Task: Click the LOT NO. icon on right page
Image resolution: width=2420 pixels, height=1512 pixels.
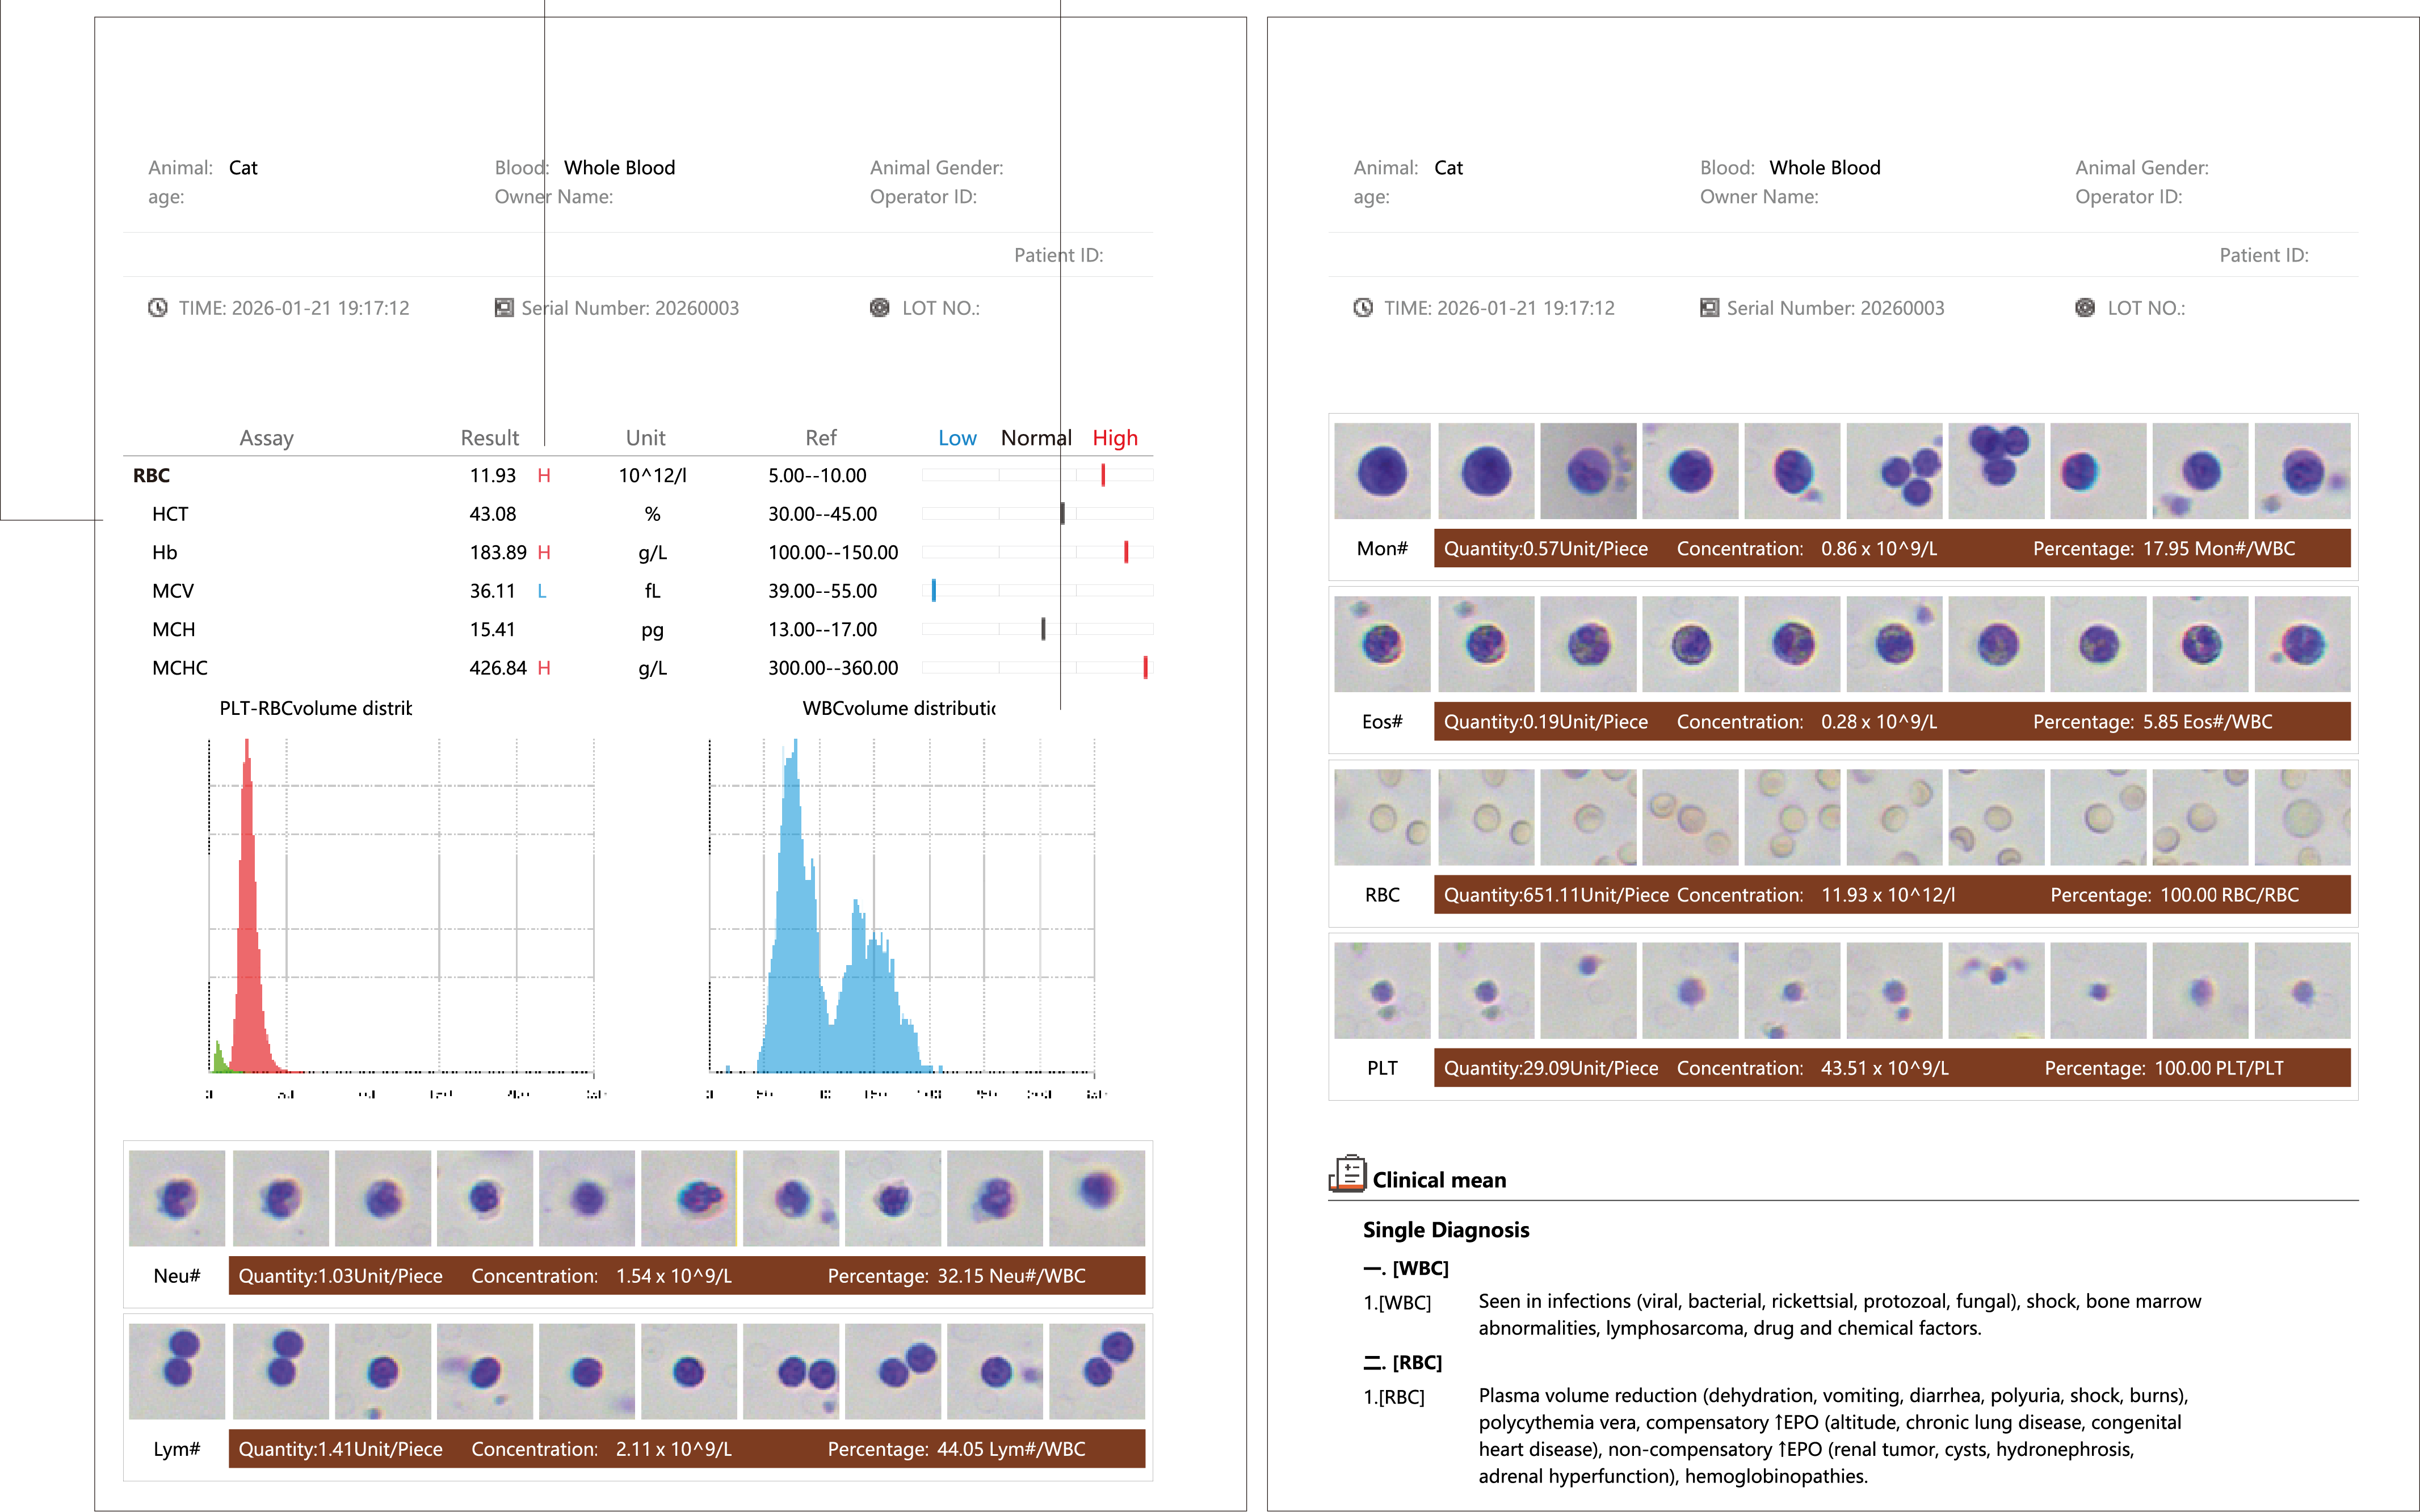Action: click(2085, 308)
